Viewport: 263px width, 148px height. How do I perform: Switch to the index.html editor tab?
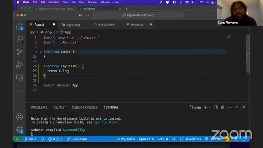pyautogui.click(x=107, y=25)
